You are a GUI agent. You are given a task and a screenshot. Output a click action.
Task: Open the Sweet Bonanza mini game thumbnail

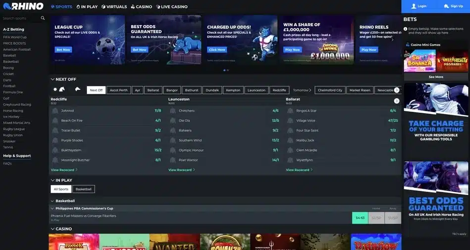(x=419, y=61)
